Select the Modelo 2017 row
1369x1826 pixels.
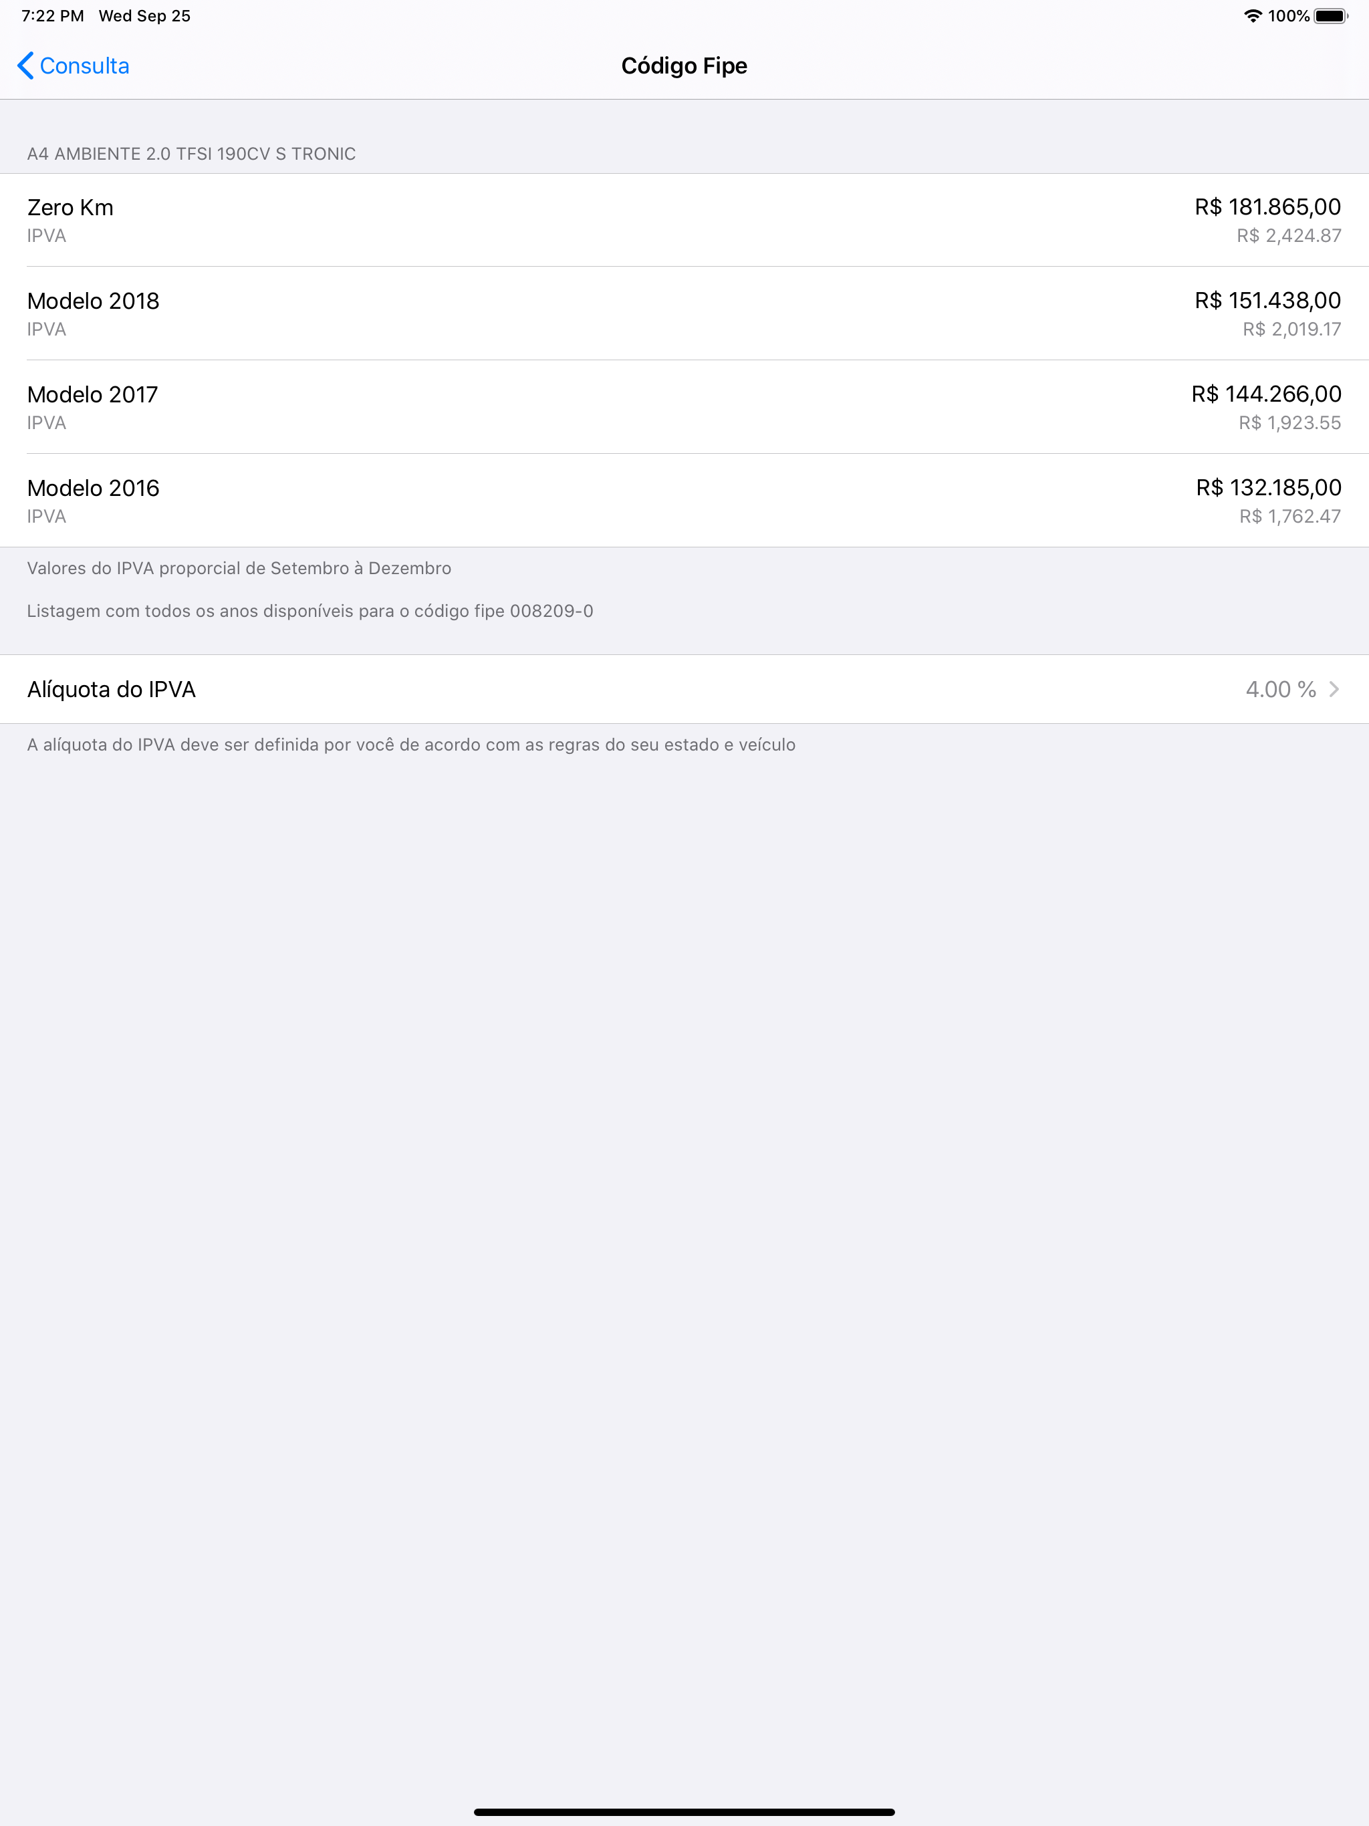click(x=684, y=407)
